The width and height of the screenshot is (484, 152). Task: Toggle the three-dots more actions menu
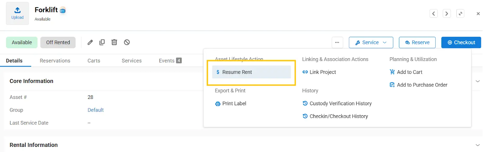[337, 43]
